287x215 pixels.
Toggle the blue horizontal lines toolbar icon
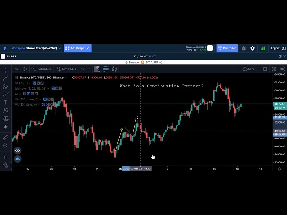coord(106,69)
